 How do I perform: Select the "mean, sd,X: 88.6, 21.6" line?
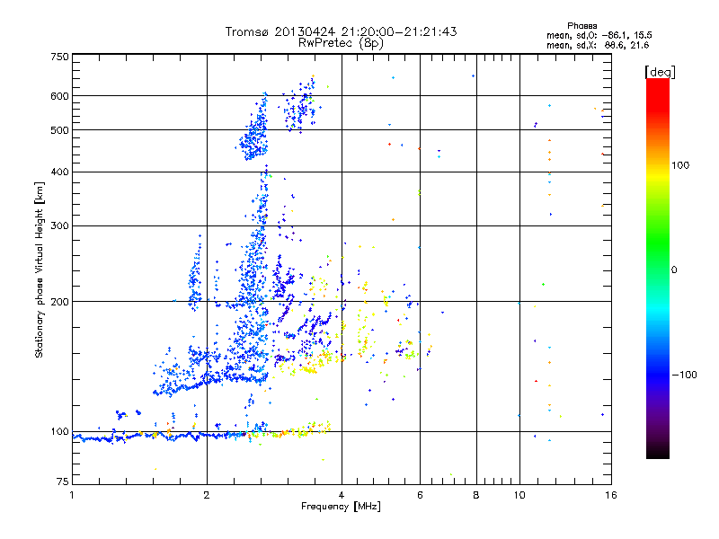tap(598, 45)
